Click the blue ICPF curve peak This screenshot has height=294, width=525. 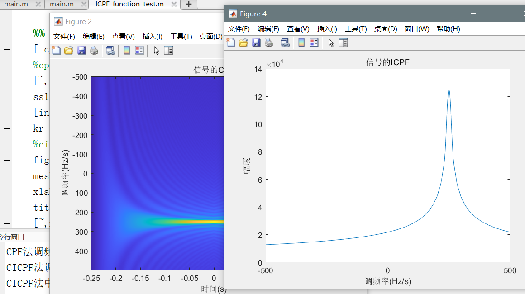click(449, 90)
